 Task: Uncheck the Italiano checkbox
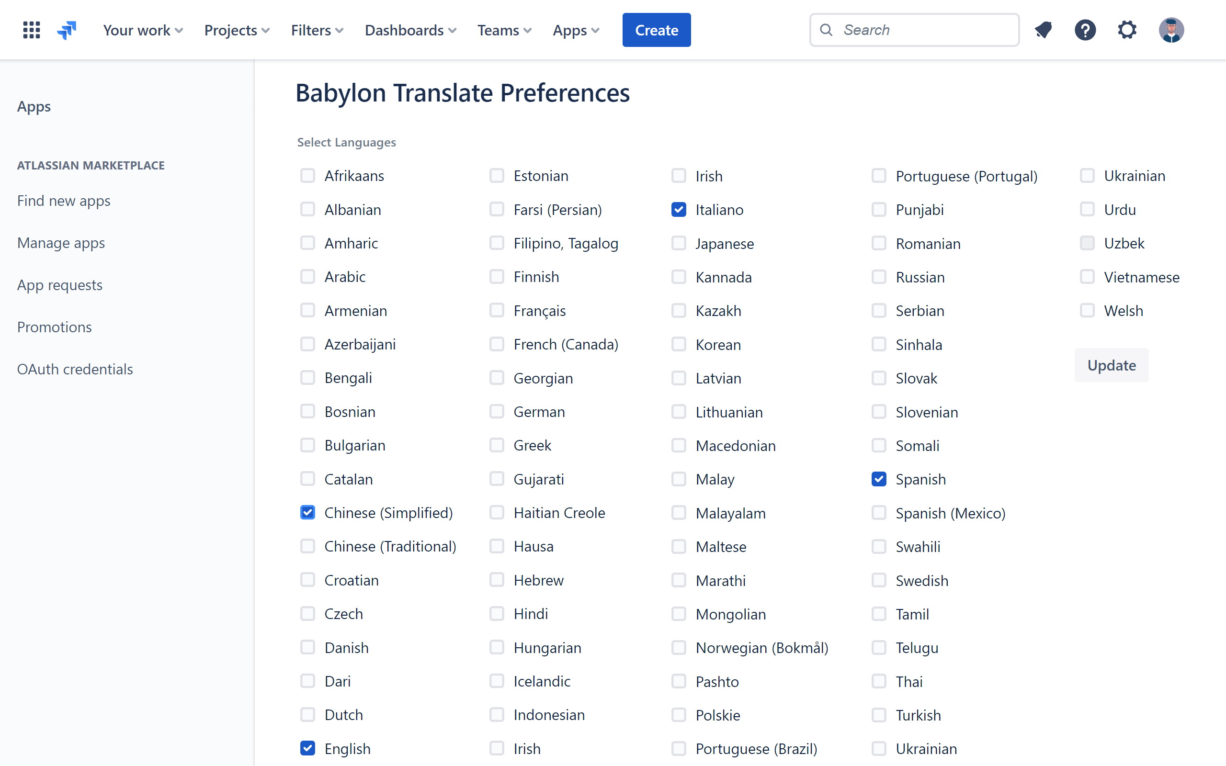pyautogui.click(x=679, y=209)
